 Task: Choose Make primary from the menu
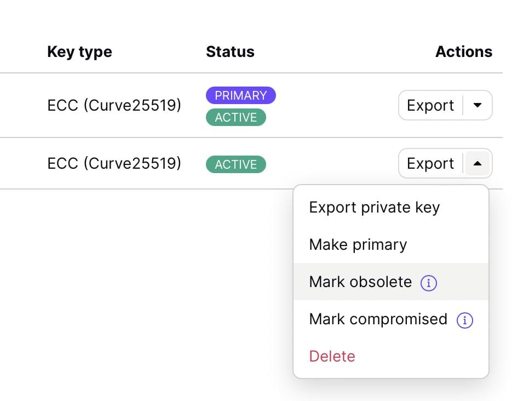pyautogui.click(x=358, y=244)
